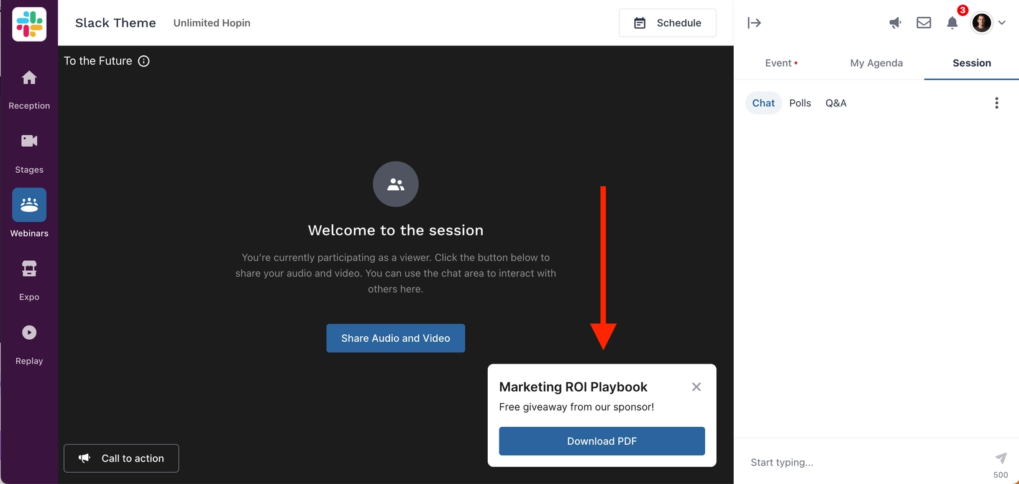Open chat options three-dot menu
Image resolution: width=1019 pixels, height=484 pixels.
click(997, 103)
